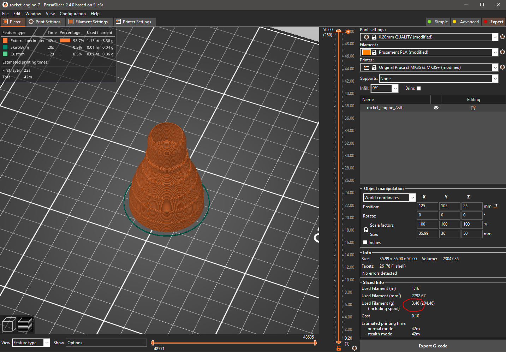
Task: Open the File menu
Action: 5,14
